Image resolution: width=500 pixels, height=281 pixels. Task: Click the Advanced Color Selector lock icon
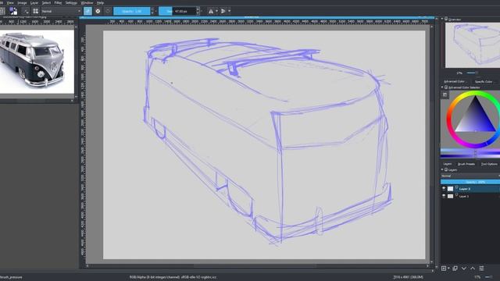(x=446, y=87)
